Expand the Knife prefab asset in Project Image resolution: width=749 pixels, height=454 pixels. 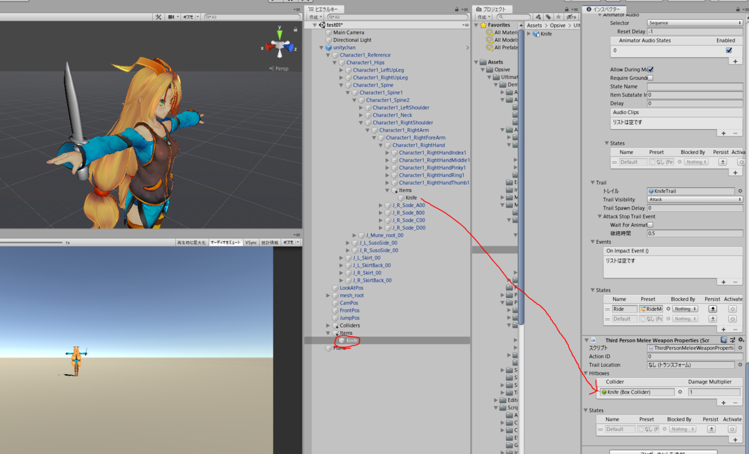pyautogui.click(x=530, y=33)
